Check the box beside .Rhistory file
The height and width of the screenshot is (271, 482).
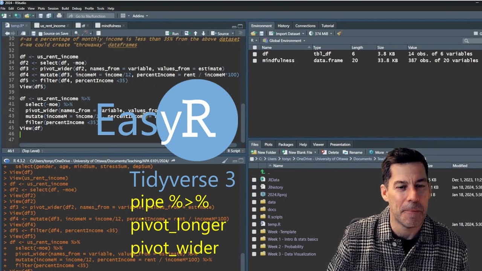pos(254,187)
